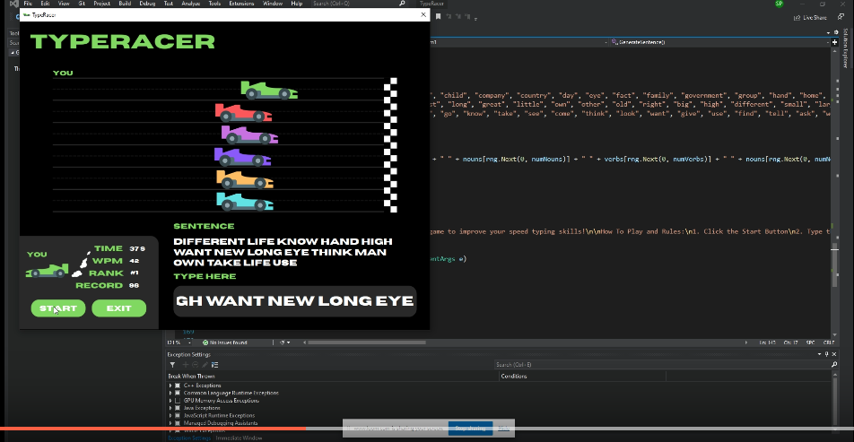Click the START button in TypeRacer
The height and width of the screenshot is (442, 854).
coord(58,308)
